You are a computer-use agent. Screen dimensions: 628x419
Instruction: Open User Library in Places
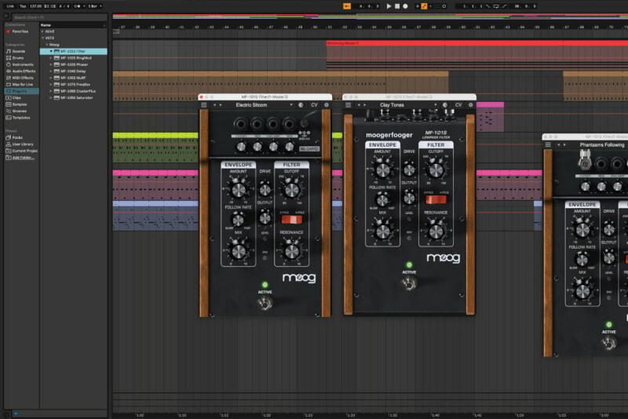pyautogui.click(x=20, y=144)
